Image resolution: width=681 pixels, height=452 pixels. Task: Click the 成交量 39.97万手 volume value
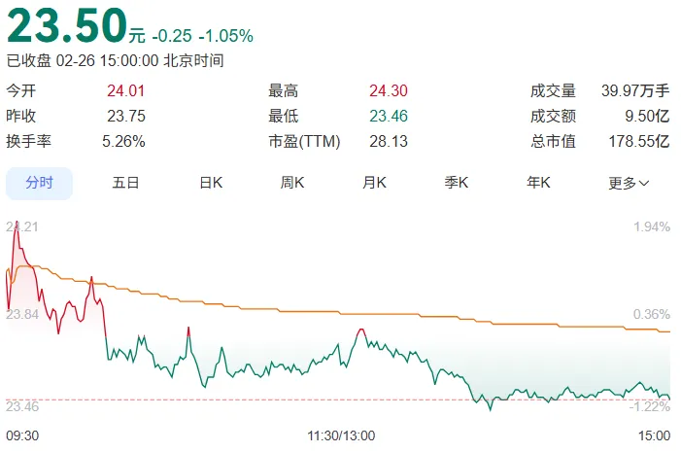point(635,90)
